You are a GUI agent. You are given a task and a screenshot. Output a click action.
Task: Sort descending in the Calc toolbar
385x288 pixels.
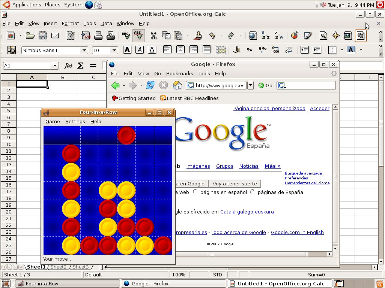click(x=278, y=36)
